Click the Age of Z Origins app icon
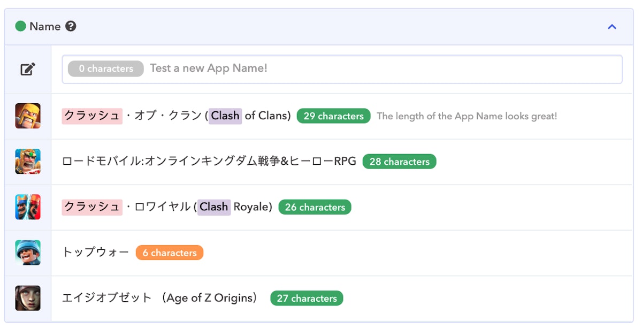 28,298
